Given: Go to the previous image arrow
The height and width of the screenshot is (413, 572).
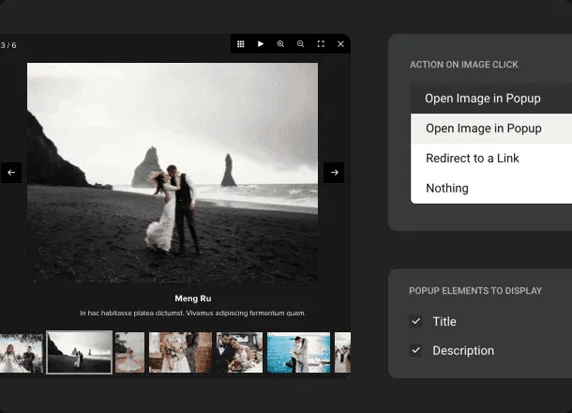Looking at the screenshot, I should click(x=11, y=173).
